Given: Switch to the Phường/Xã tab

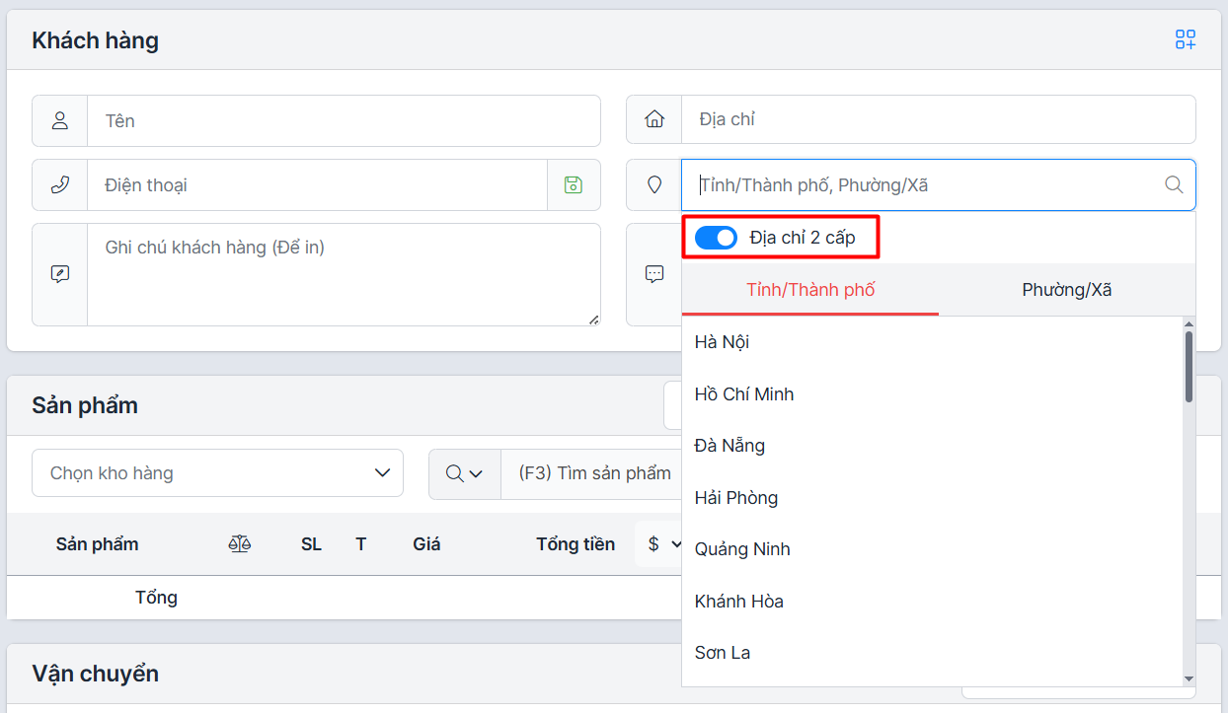Looking at the screenshot, I should point(1066,290).
